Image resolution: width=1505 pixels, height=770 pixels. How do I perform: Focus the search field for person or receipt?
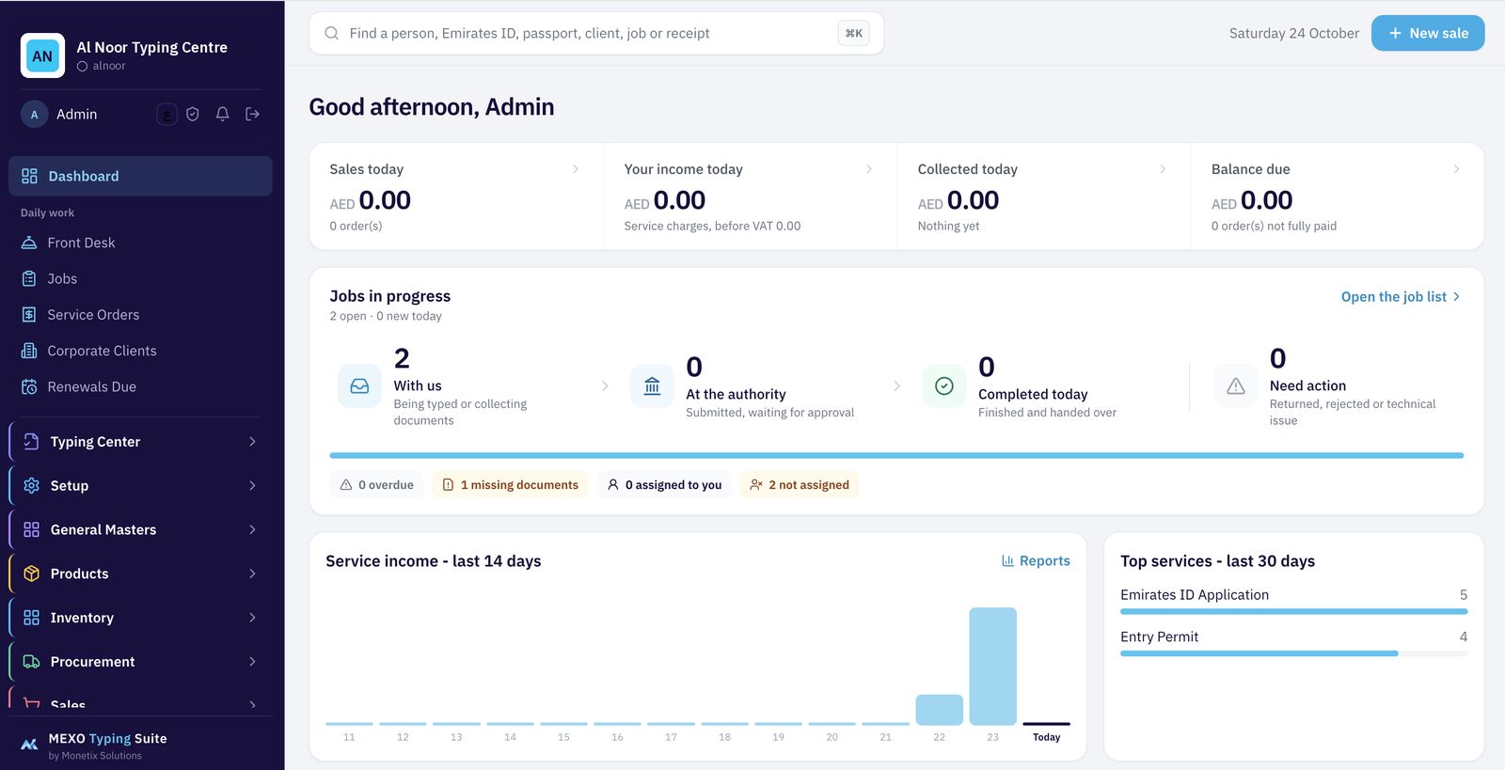click(x=596, y=33)
